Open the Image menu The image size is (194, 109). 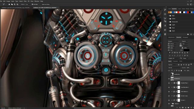[8, 1]
